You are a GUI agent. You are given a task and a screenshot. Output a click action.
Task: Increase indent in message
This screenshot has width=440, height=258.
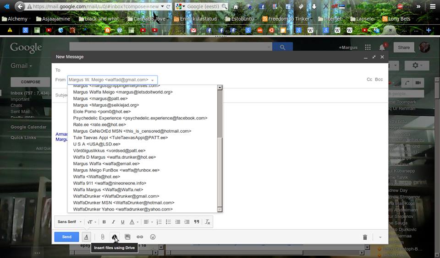coord(187,222)
